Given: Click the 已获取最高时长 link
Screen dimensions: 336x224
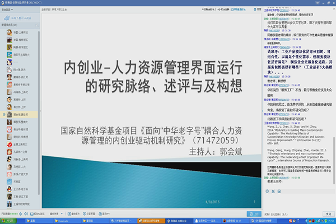Looking at the screenshot, I should (x=241, y=10).
